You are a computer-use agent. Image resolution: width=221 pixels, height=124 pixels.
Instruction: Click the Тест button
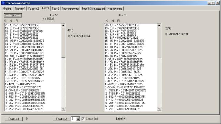pyautogui.click(x=13, y=15)
